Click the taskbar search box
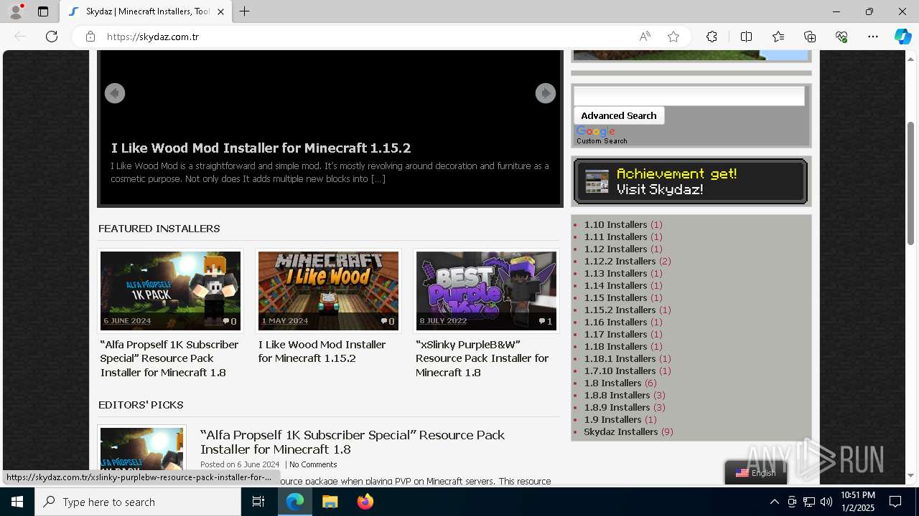Screen dimensions: 919x516 click(138, 502)
